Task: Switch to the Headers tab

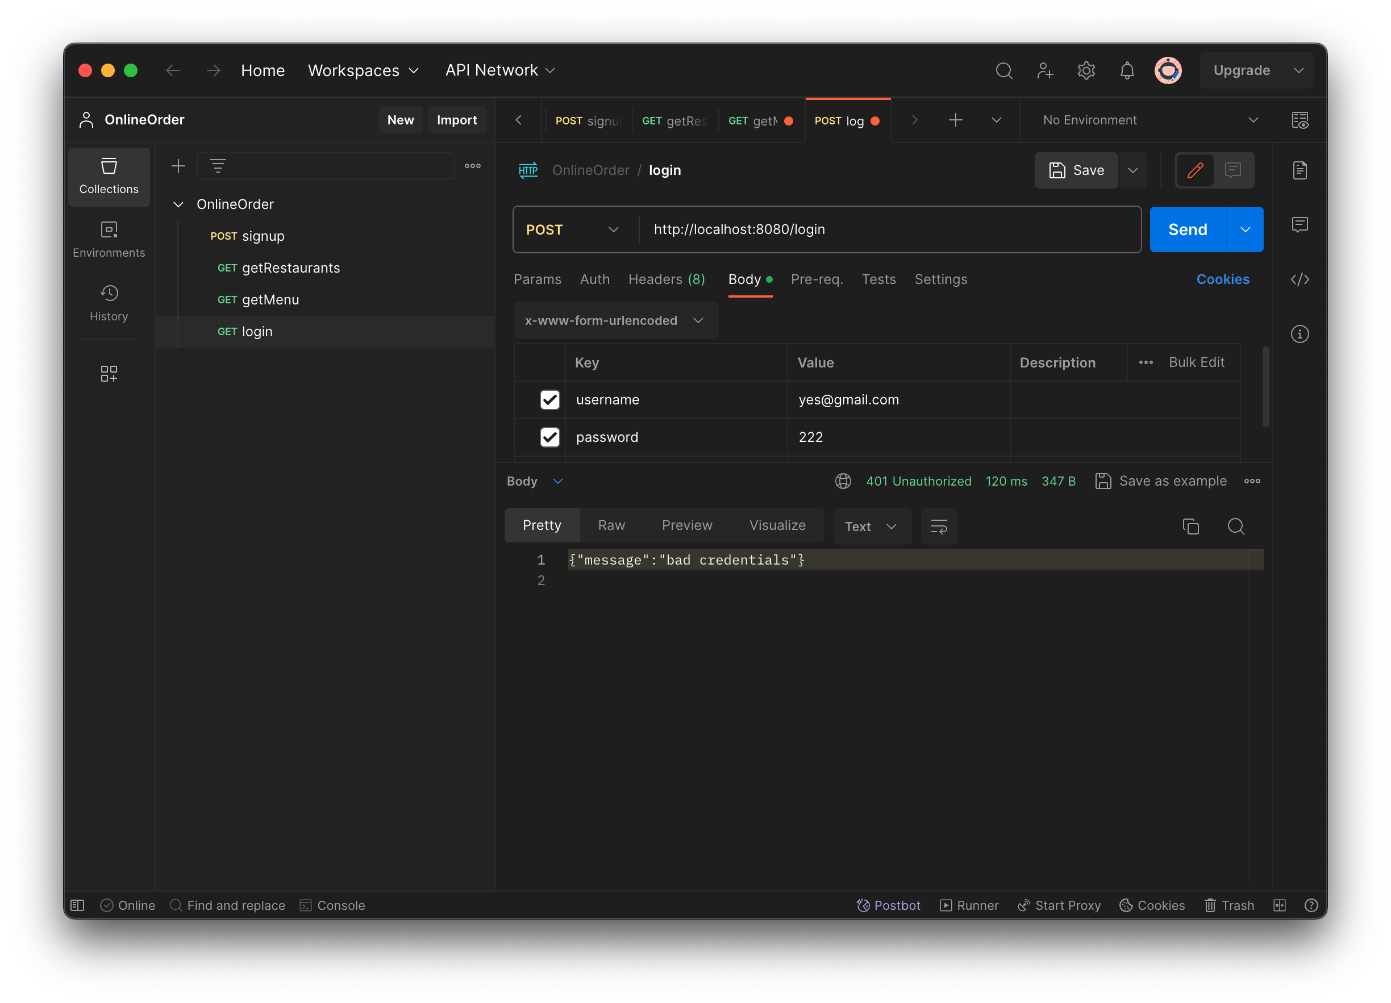Action: tap(665, 278)
